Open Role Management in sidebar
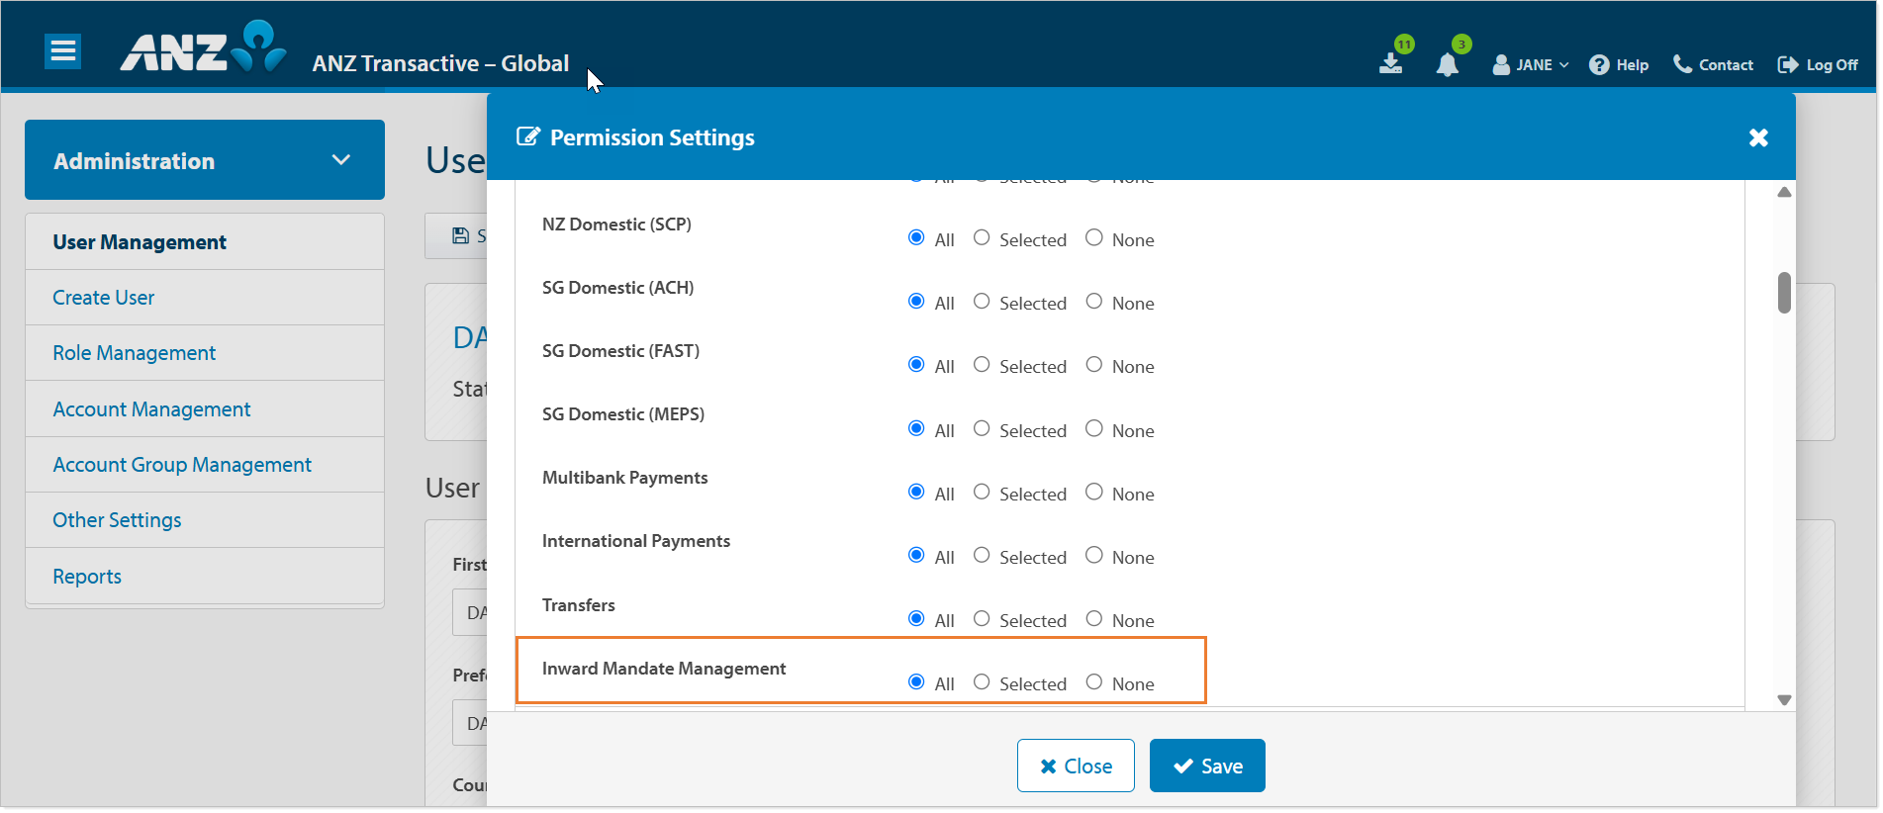The image size is (1883, 813). tap(134, 353)
